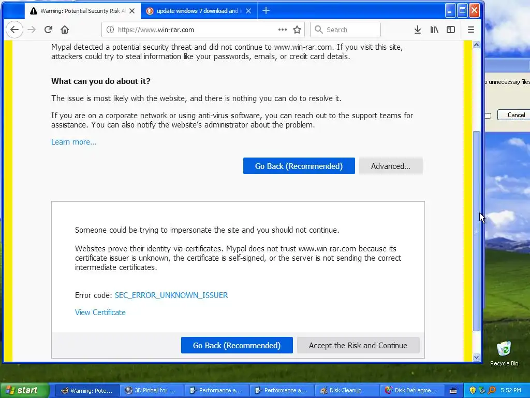Toggle the sidebar view icon
The image size is (530, 398).
point(451,30)
